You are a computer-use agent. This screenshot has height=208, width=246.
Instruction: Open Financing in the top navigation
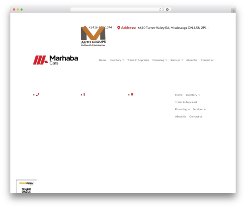pyautogui.click(x=158, y=60)
